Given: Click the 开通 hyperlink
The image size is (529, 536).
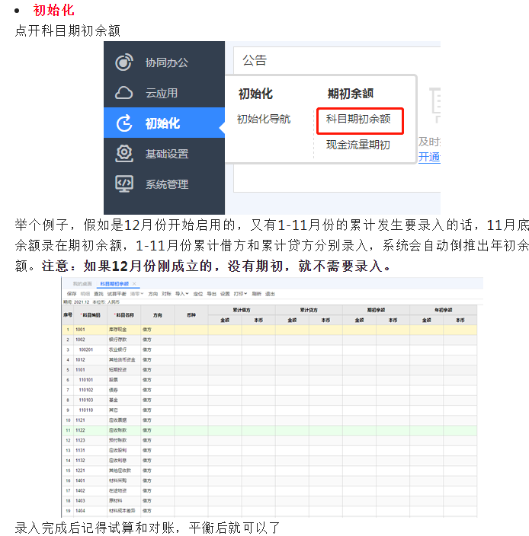Looking at the screenshot, I should 429,158.
